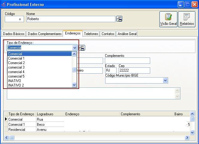Open the Telefones tab
Image resolution: width=199 pixels, height=144 pixels.
(91, 34)
